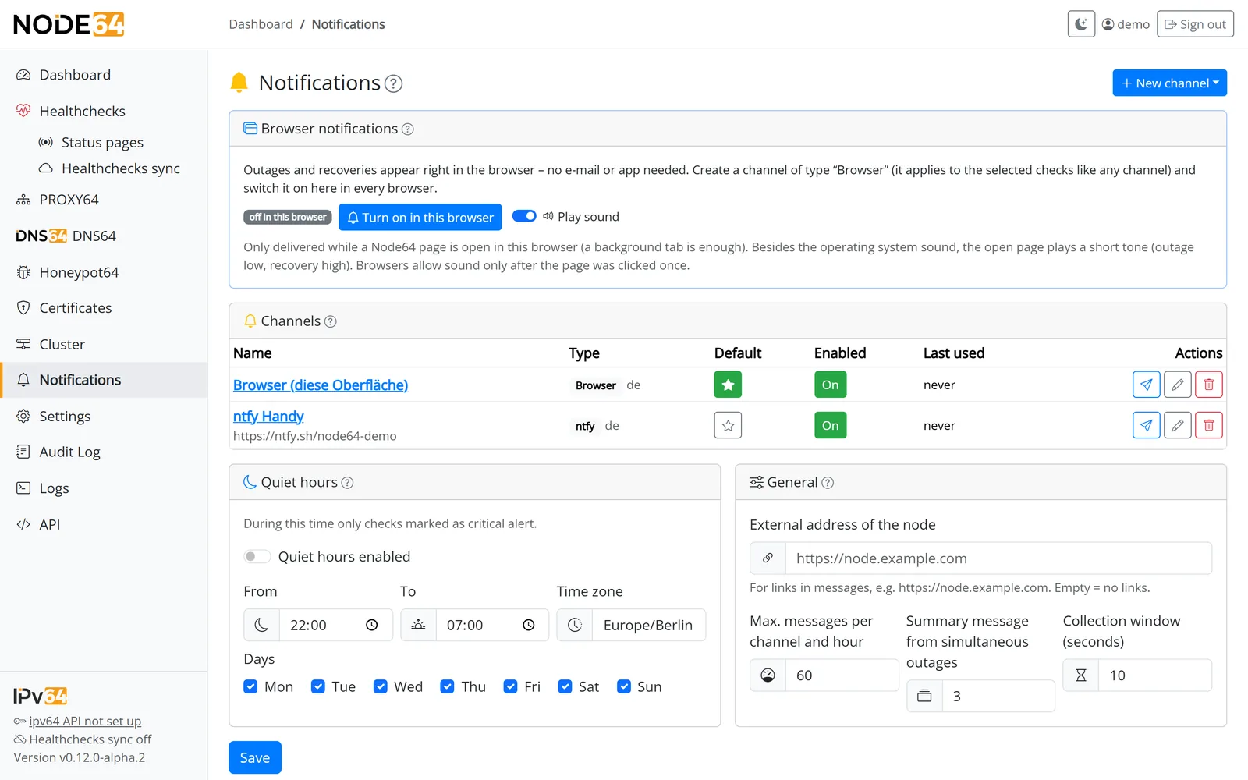Open Status pages sidebar item

click(104, 142)
